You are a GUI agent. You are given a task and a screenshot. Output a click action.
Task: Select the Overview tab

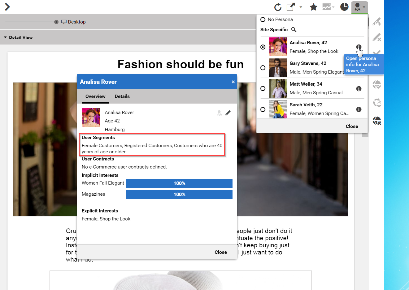(x=95, y=96)
